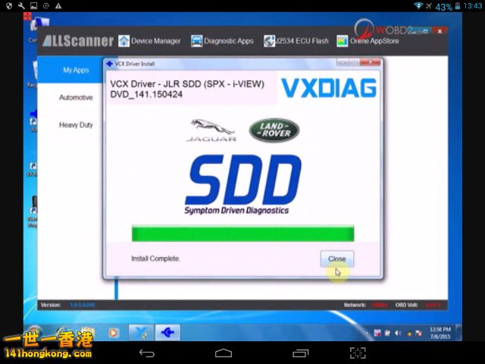Tap the Wi-Fi status icon
Viewport: 485px width, 364px height.
click(418, 5)
